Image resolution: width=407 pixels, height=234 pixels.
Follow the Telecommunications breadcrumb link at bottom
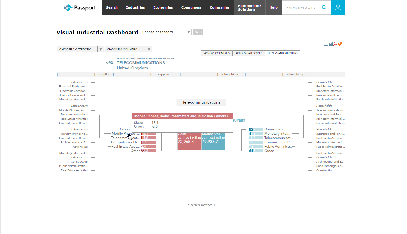coord(199,205)
